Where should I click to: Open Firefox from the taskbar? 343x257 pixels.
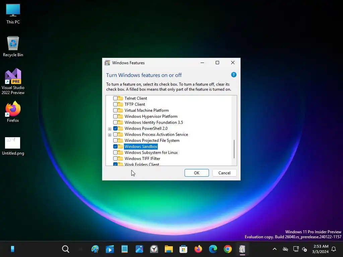click(198, 249)
